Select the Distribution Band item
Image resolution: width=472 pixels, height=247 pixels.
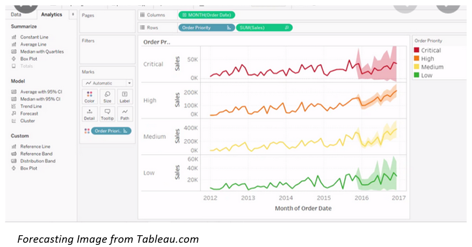pos(36,161)
